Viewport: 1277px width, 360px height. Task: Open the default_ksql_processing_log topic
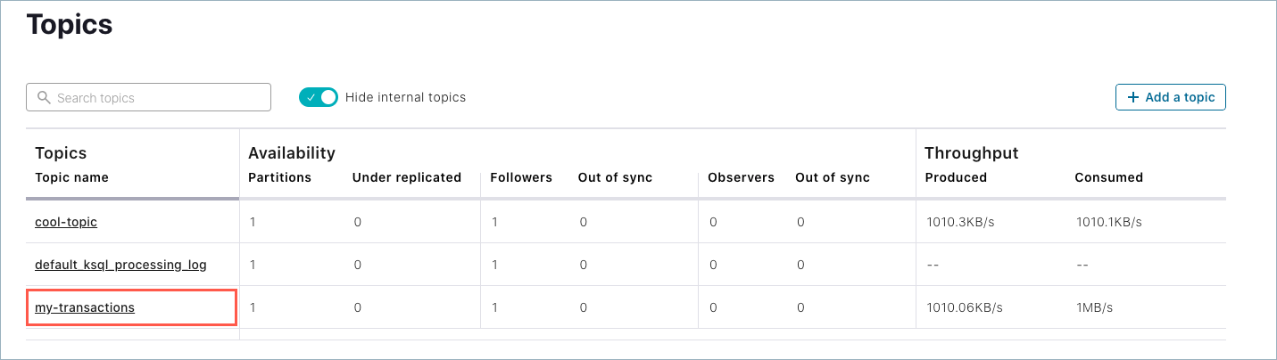point(120,265)
